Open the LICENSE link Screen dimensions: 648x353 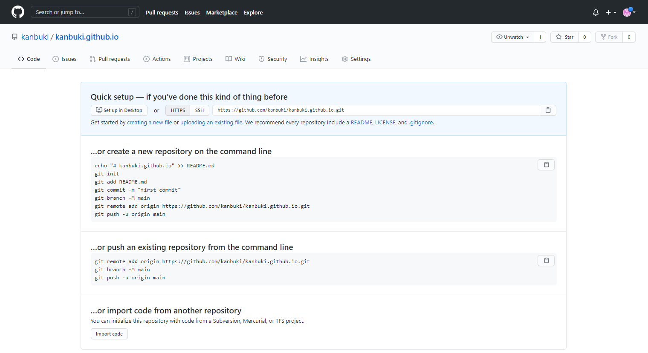point(385,123)
